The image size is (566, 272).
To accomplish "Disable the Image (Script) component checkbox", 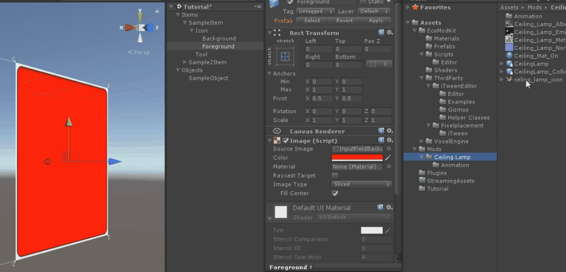I will pyautogui.click(x=286, y=140).
